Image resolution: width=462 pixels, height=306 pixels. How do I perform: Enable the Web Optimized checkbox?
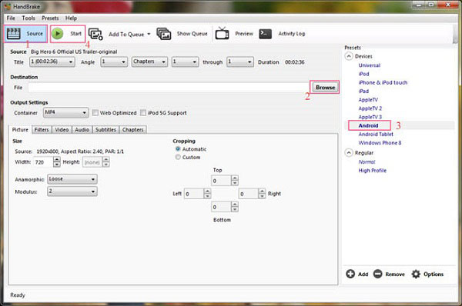95,113
